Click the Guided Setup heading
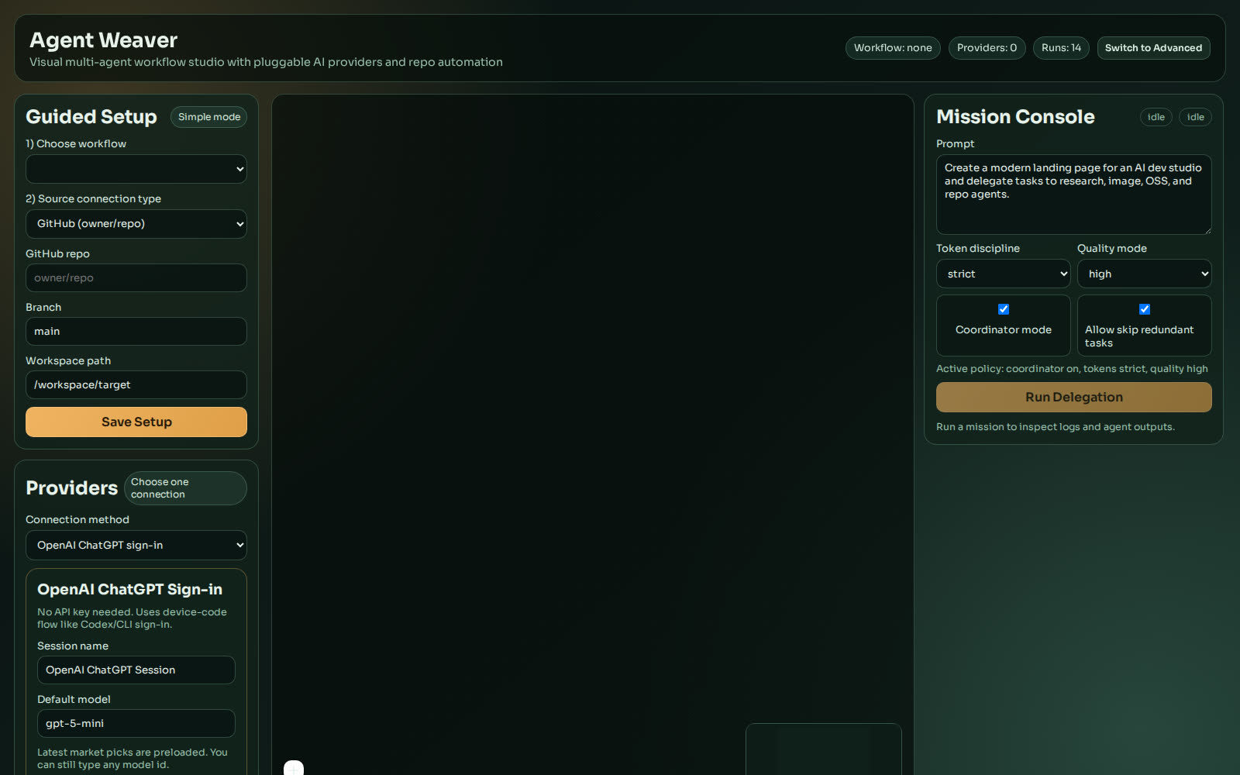 [91, 117]
